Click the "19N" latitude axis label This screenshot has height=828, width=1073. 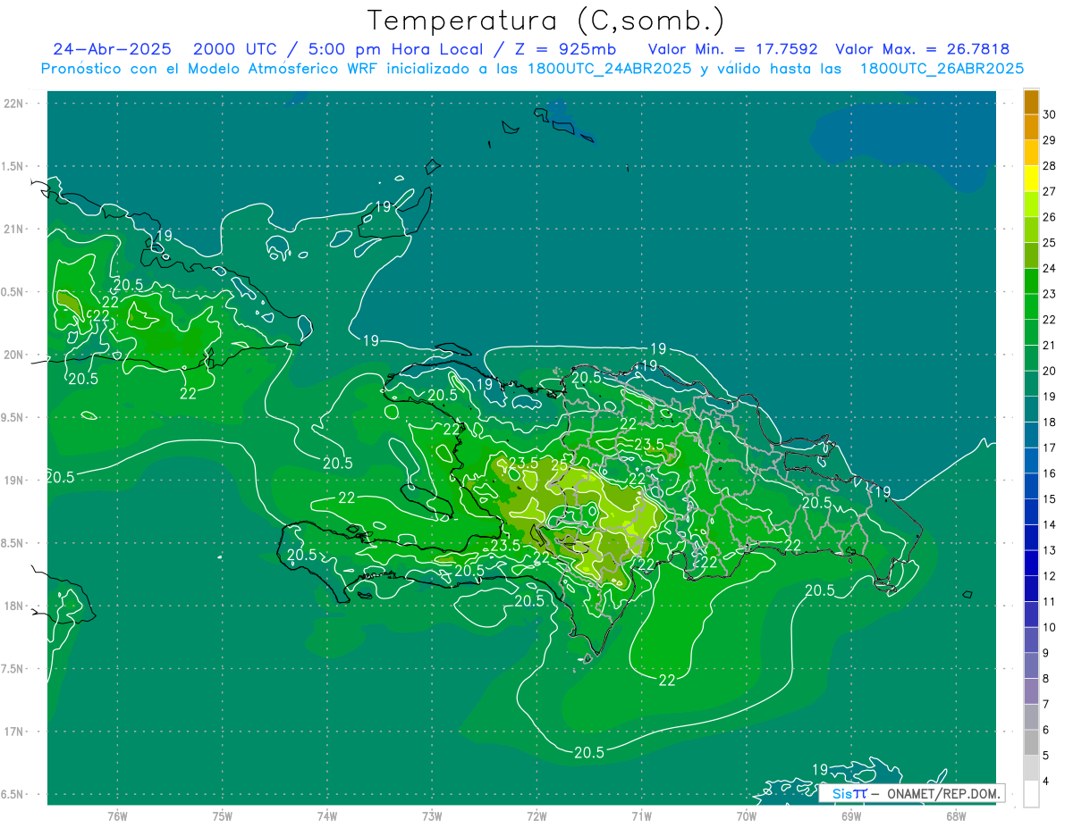[14, 481]
